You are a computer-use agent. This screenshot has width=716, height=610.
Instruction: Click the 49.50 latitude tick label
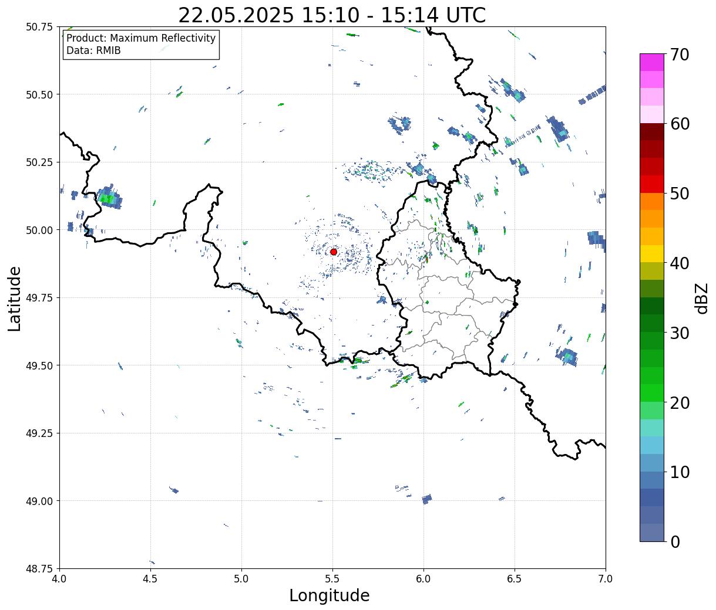point(39,365)
